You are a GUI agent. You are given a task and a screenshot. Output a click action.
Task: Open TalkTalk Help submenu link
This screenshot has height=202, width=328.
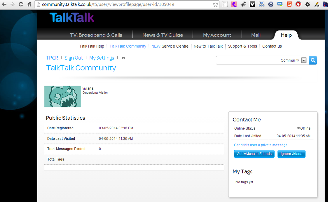point(92,46)
